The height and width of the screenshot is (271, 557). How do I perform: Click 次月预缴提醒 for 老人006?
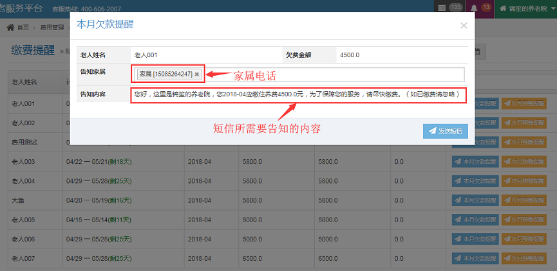point(524,240)
